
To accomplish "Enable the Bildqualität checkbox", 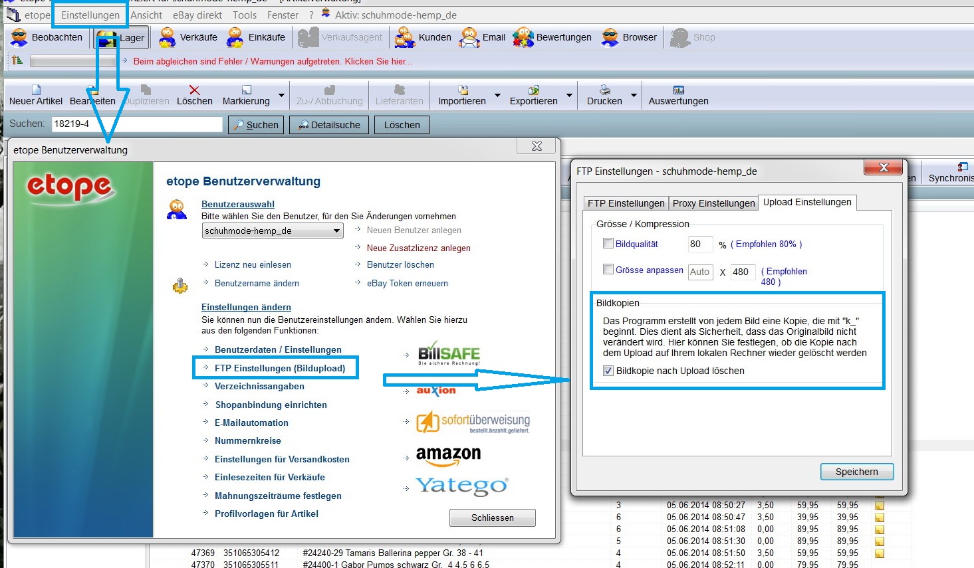I will [x=608, y=244].
